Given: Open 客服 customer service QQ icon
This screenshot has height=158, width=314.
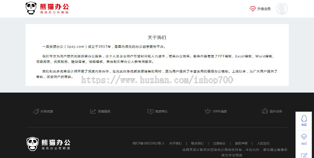Looking at the screenshot, I should [304, 121].
